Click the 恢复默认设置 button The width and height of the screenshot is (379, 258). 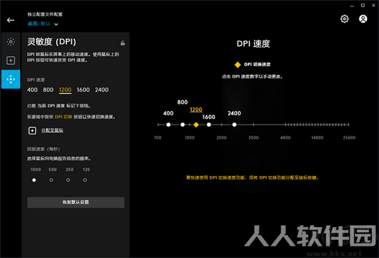click(76, 202)
